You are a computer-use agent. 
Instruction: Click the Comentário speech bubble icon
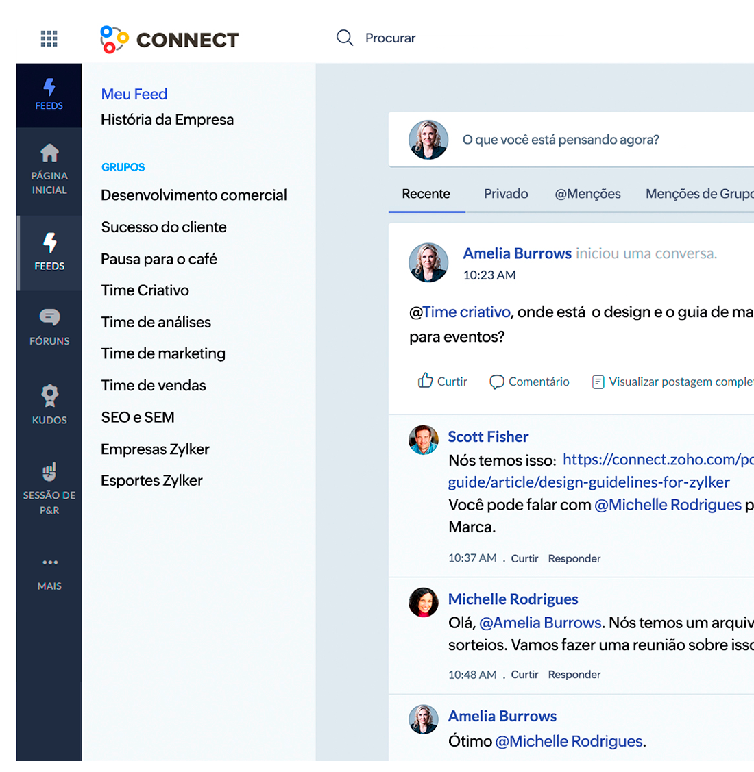[x=497, y=382]
